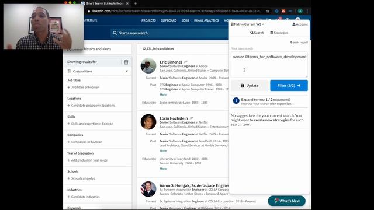Click Aaron S. Homjak's profile photo
The image size is (374, 210).
pos(148,189)
